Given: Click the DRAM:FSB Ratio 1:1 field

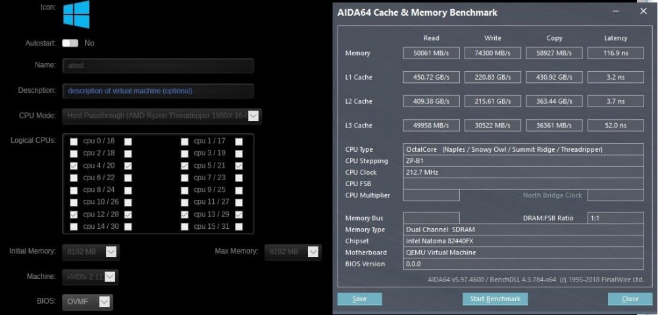Looking at the screenshot, I should click(616, 218).
